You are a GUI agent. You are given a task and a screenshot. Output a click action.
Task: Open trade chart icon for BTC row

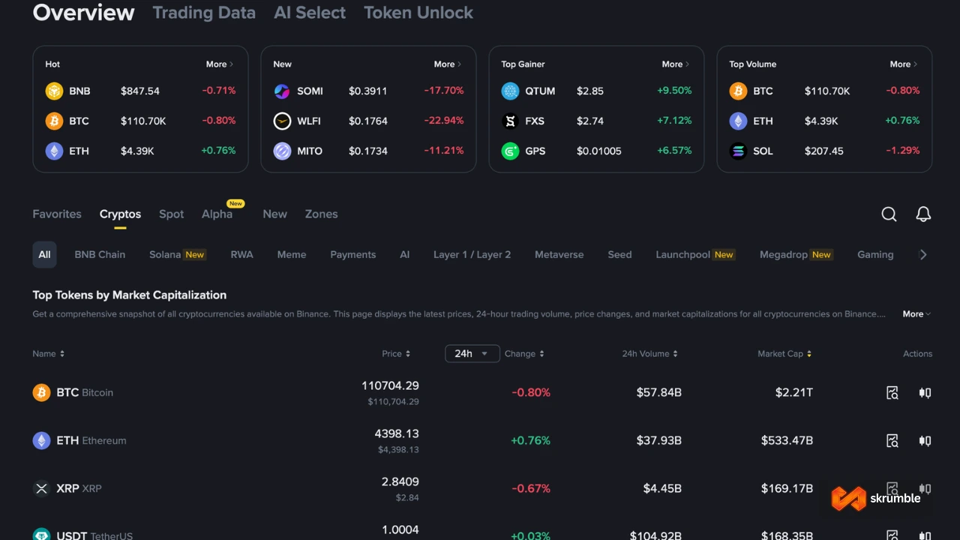pos(925,392)
